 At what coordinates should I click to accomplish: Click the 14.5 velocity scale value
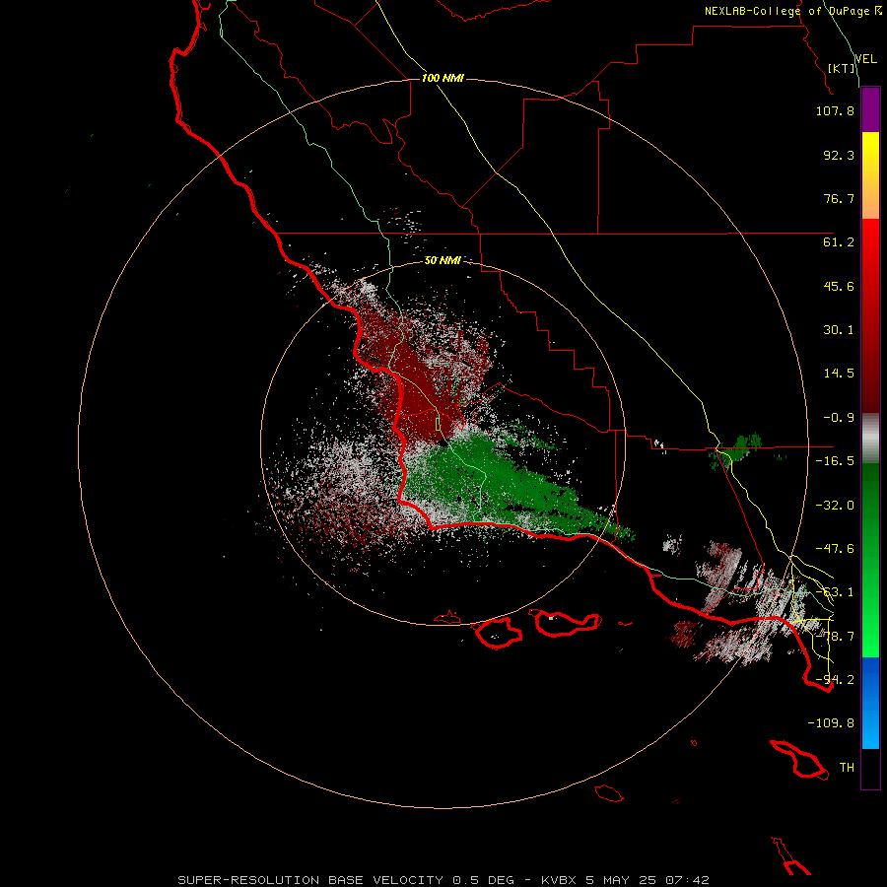(839, 374)
